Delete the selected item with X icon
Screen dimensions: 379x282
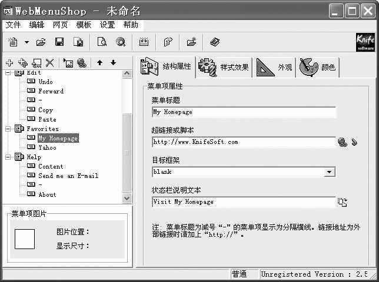[x=50, y=63]
